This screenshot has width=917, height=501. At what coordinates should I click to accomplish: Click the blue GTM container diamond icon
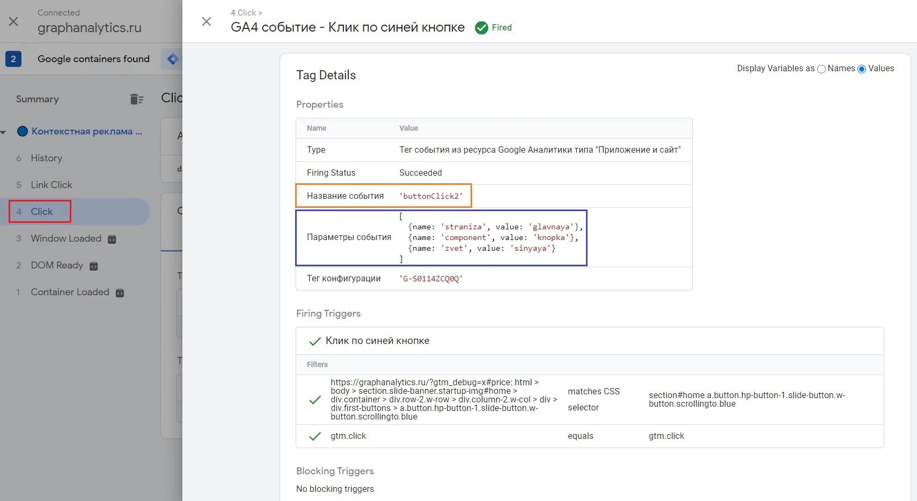click(x=173, y=59)
